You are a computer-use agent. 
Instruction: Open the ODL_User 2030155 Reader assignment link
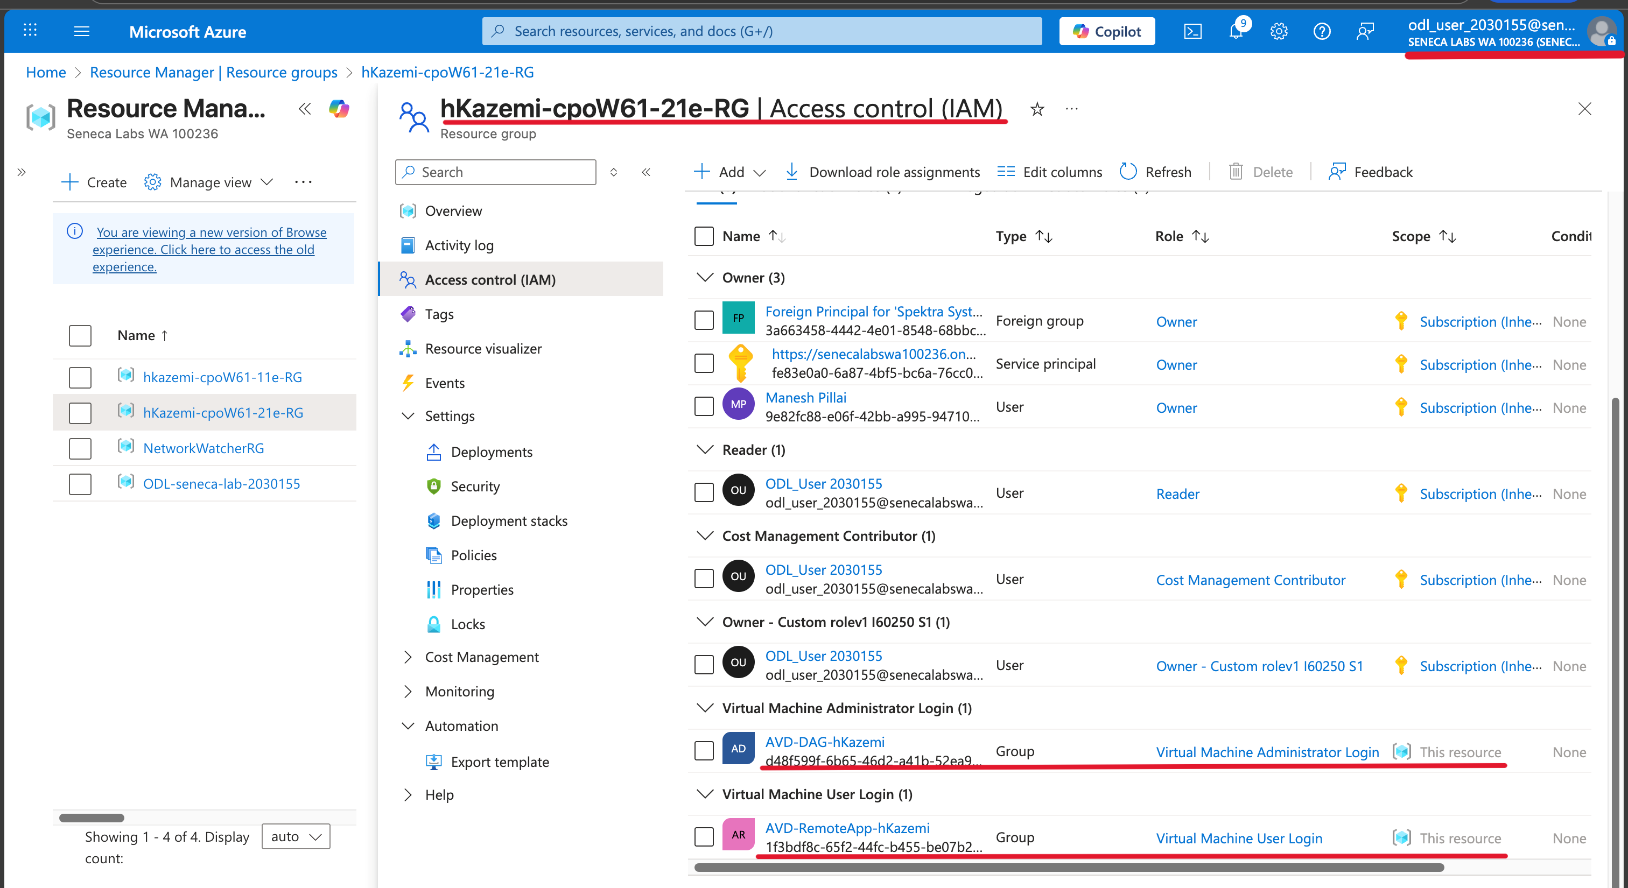click(x=824, y=484)
